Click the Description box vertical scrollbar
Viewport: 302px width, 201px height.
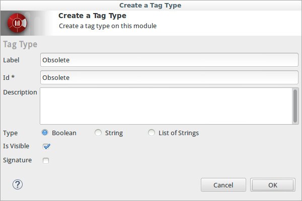tap(295, 106)
